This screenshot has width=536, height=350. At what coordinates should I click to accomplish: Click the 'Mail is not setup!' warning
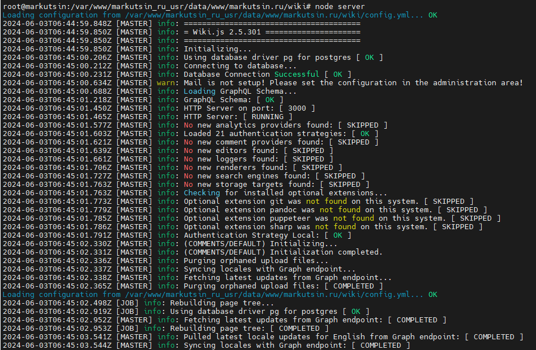263,83
